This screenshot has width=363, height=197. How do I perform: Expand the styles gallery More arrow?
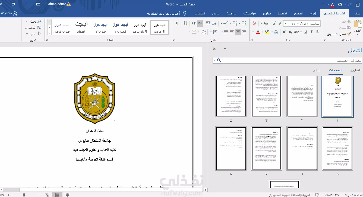point(49,33)
